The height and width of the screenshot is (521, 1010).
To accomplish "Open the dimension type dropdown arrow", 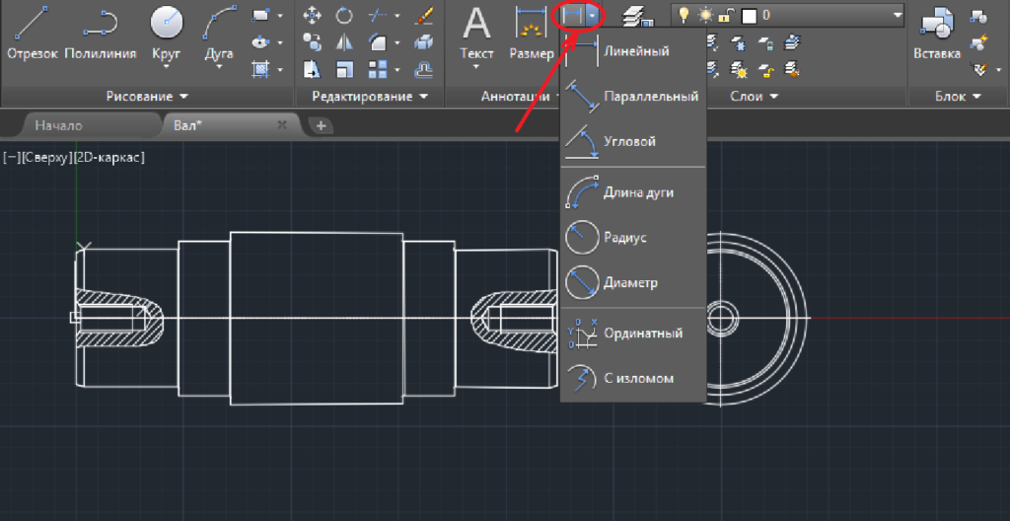I will point(592,16).
